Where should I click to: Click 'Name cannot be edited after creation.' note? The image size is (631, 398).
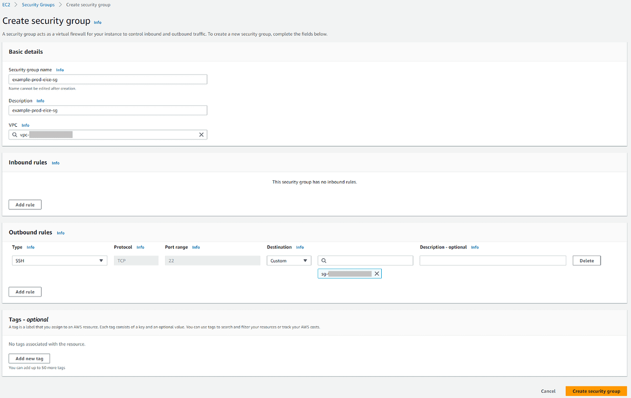pyautogui.click(x=43, y=88)
